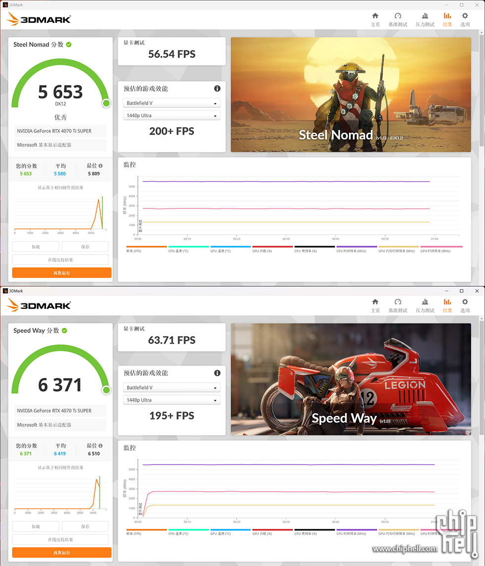The image size is (485, 566).
Task: Open Battlefield V game dropdown in Steel Nomad window
Action: (x=172, y=103)
